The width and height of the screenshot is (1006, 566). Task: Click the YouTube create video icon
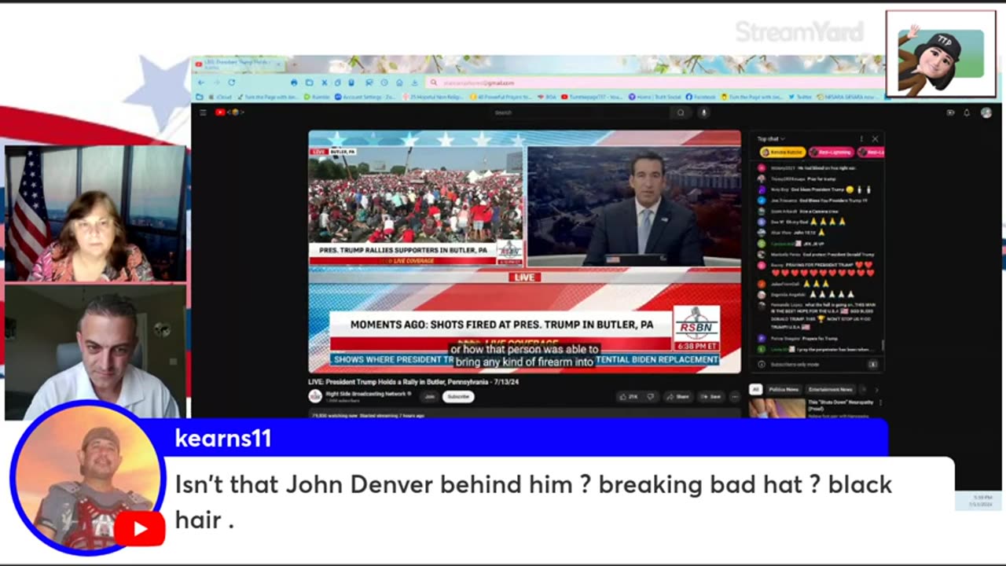[950, 112]
